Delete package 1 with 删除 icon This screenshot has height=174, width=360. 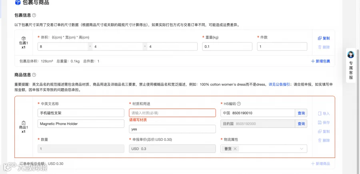coord(320,47)
